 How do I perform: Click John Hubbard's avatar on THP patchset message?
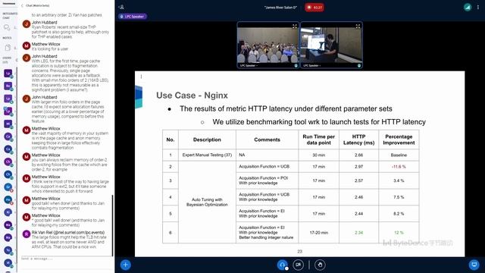tap(27, 24)
